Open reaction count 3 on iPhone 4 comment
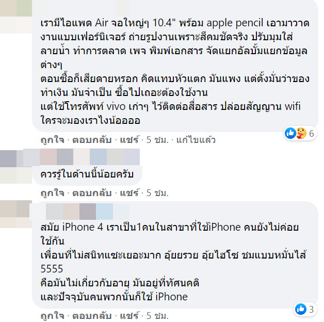This screenshot has height=322, width=324. 312,310
